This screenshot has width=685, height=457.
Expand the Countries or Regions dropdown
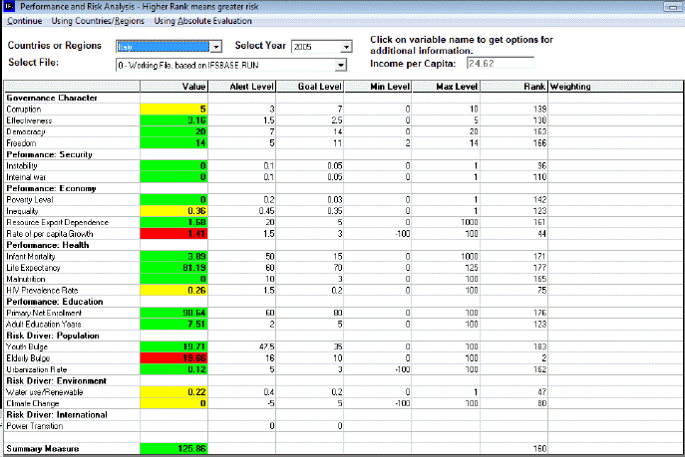(x=215, y=47)
